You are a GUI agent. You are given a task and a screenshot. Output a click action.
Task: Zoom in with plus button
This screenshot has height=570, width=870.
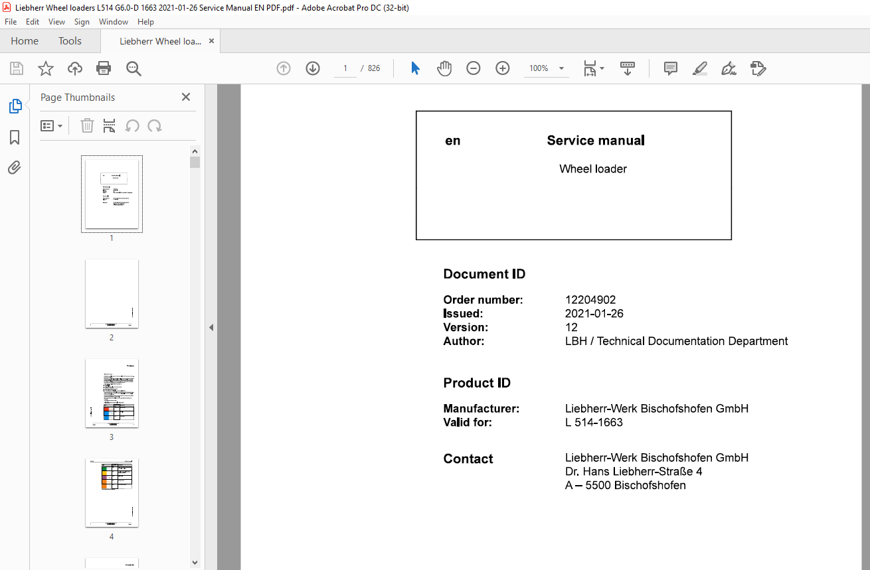pyautogui.click(x=503, y=68)
